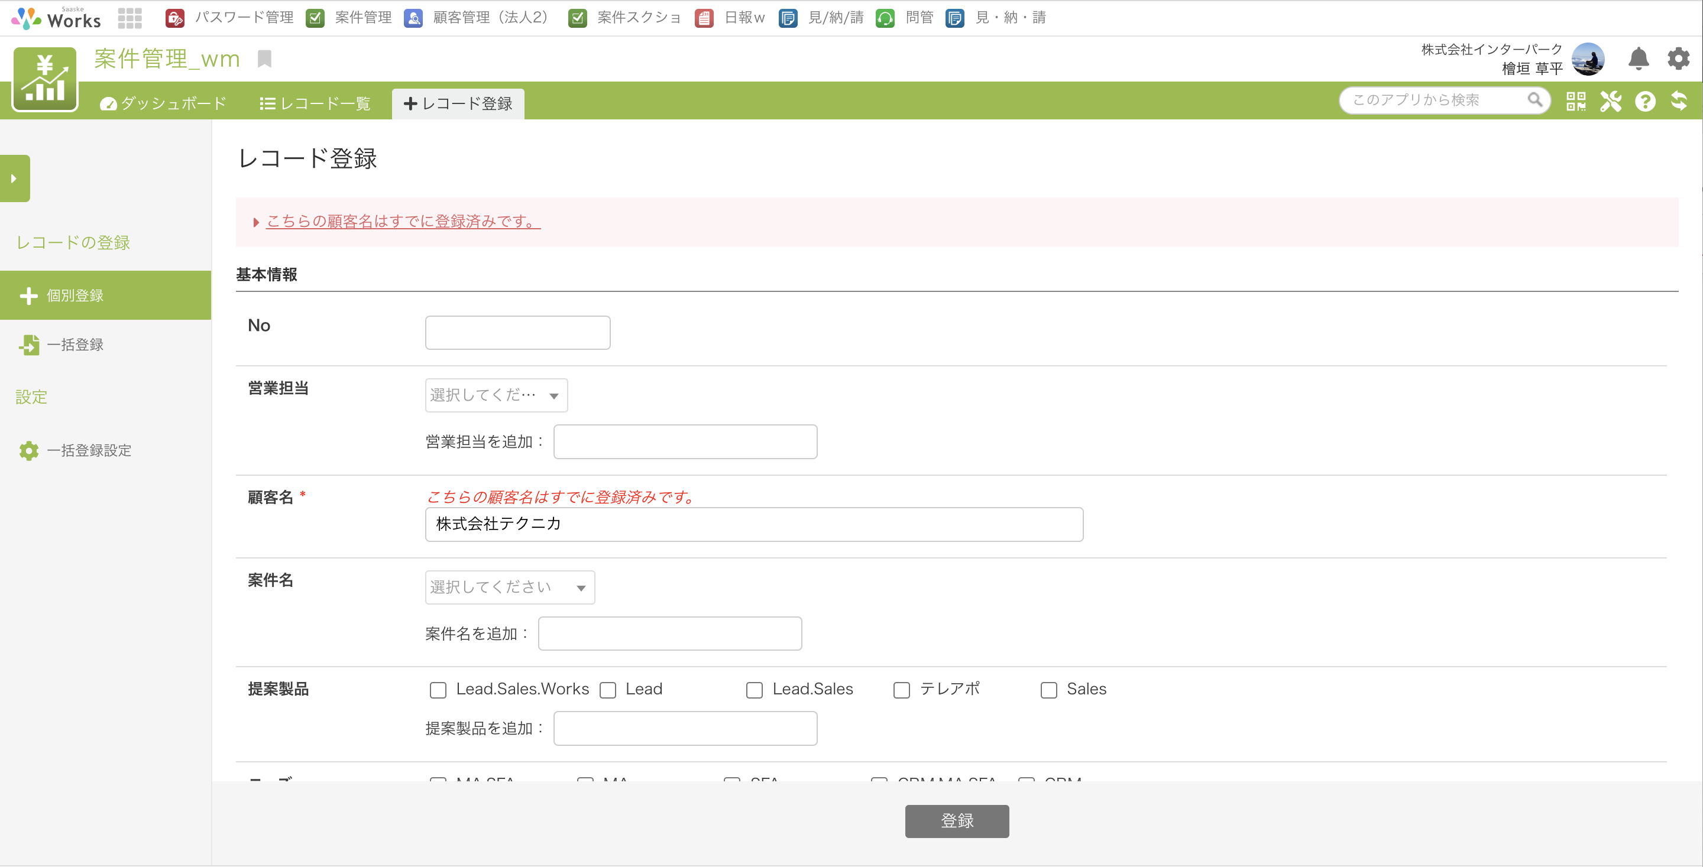Click the 問管 green headset icon
The height and width of the screenshot is (867, 1703).
click(885, 18)
